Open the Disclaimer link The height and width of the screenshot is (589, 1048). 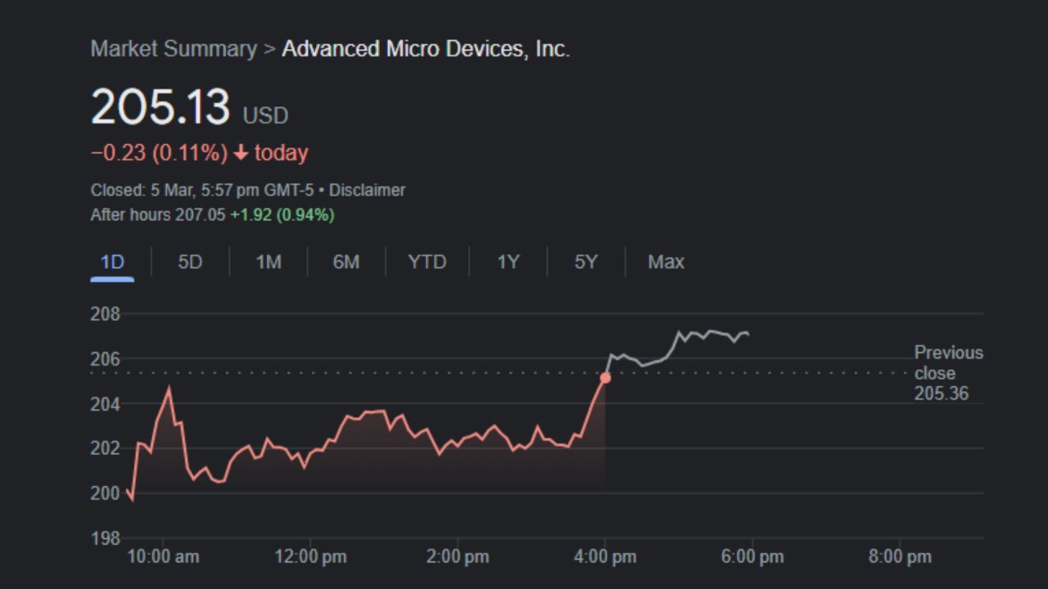click(367, 190)
